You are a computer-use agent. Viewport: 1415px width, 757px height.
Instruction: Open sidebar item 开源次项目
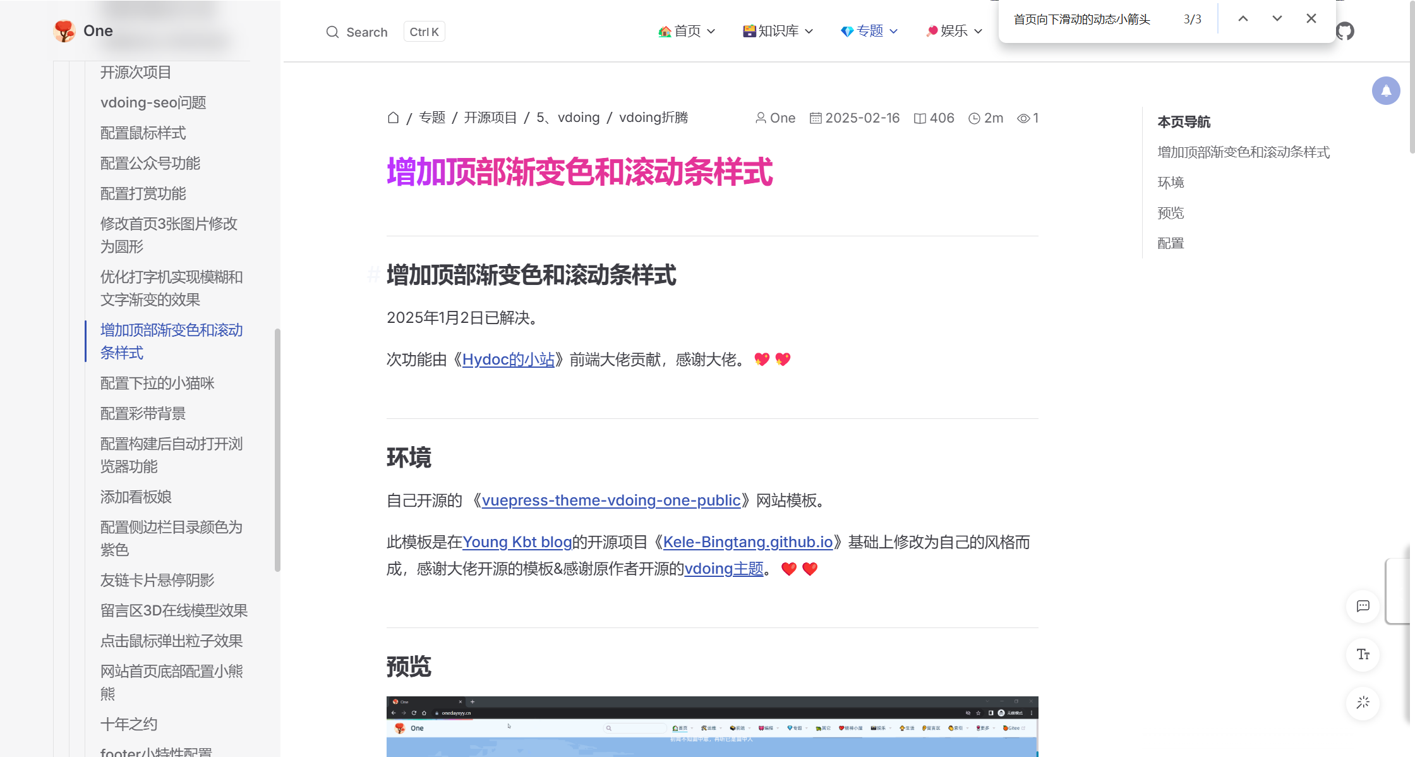coord(136,73)
